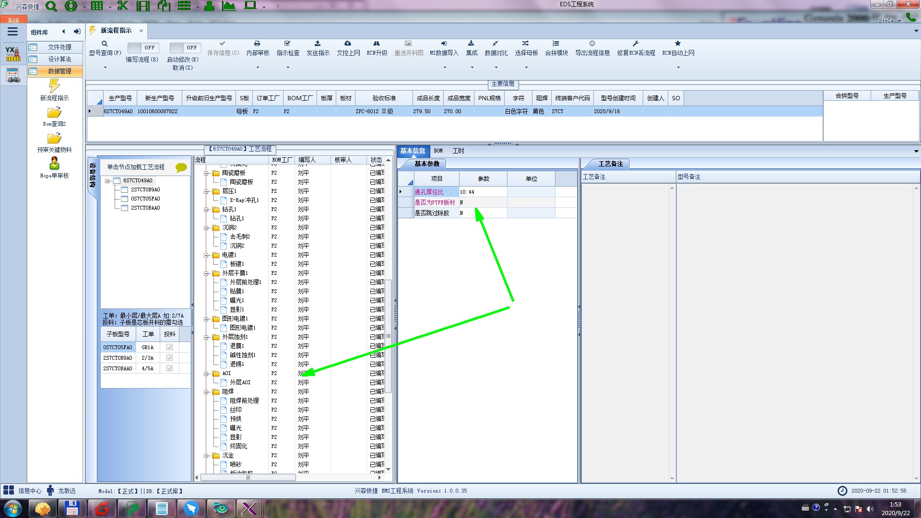Switch to the BOM tab
Viewport: 921px width, 518px height.
(438, 151)
